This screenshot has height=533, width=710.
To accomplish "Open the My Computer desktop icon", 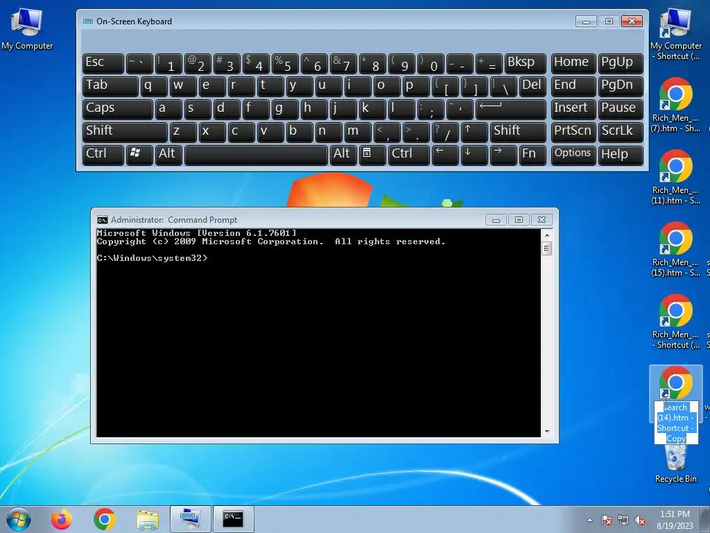I will tap(27, 29).
